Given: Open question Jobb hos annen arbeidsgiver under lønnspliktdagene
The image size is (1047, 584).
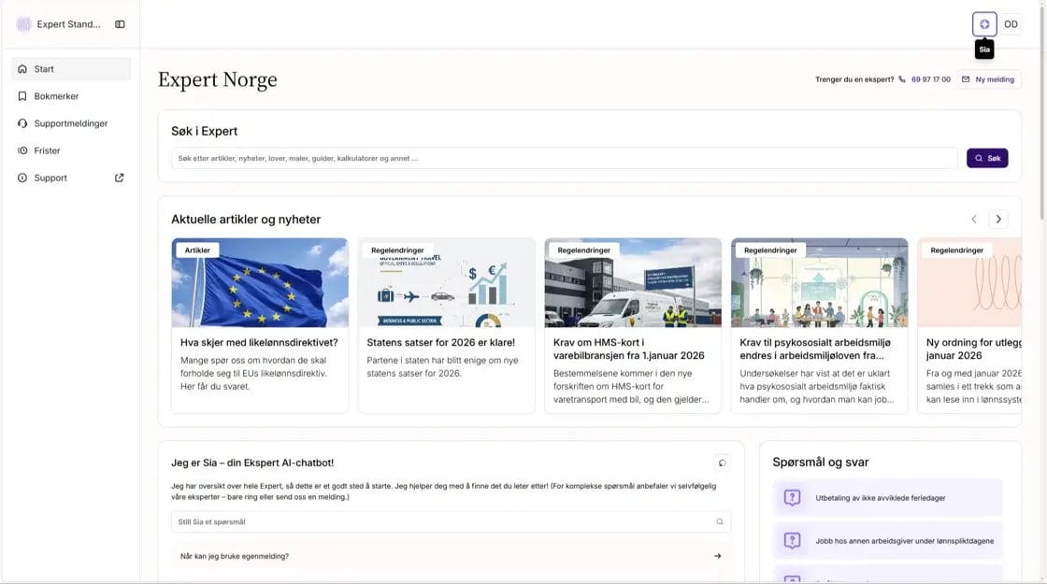Looking at the screenshot, I should (x=887, y=541).
